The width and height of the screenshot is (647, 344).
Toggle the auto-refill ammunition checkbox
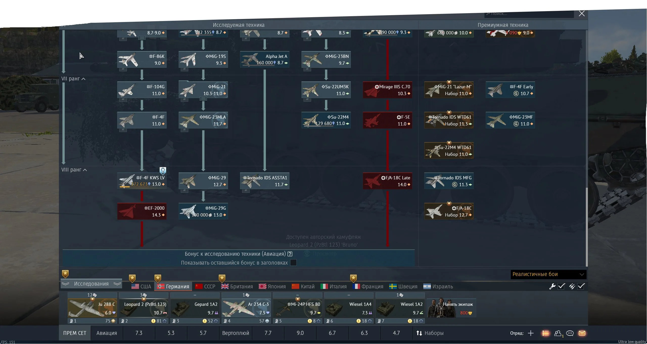tap(581, 286)
